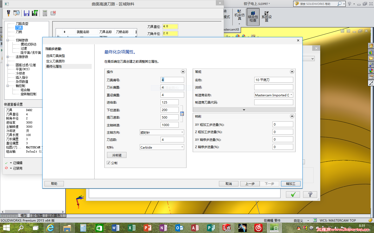Image resolution: width=374 pixels, height=233 pixels.
Task: Select 平面(WCS) in the parameter tree
Action: tap(23, 69)
